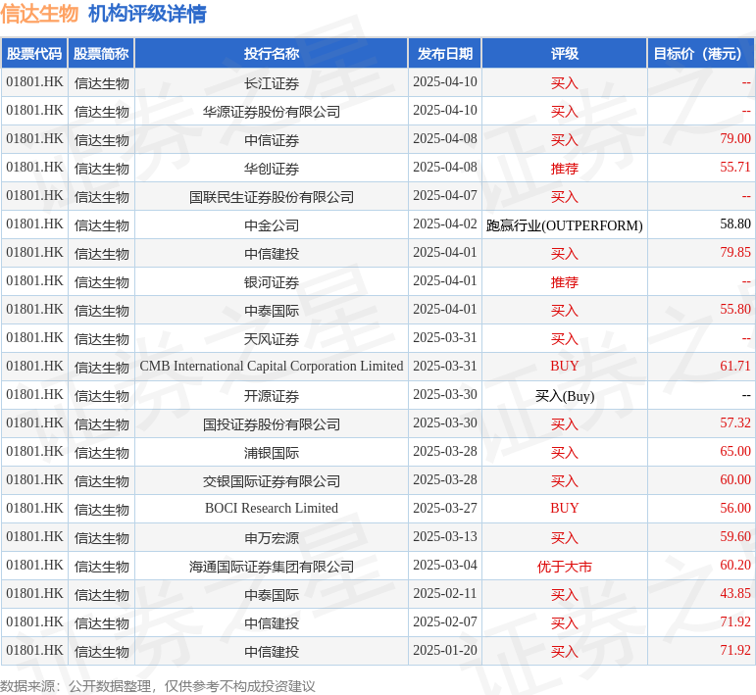Click target price 57.32
Screen dimensions: 756x695
[735, 423]
